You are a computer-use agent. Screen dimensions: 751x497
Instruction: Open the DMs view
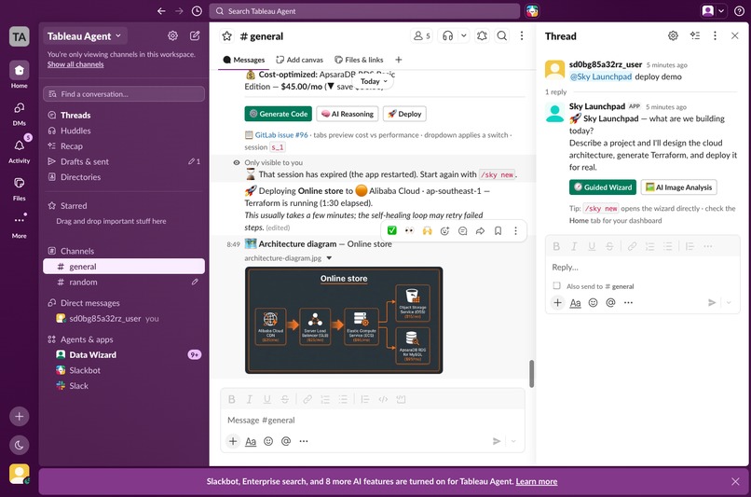pyautogui.click(x=20, y=113)
